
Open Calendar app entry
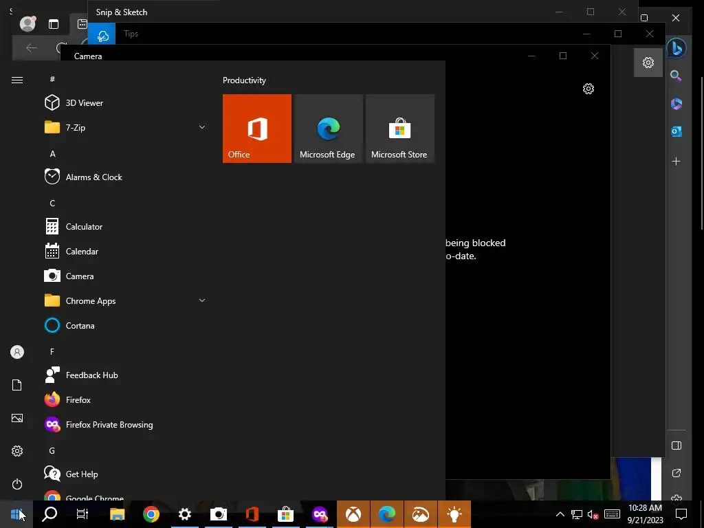[124, 251]
